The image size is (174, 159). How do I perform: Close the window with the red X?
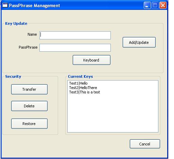(x=163, y=5)
